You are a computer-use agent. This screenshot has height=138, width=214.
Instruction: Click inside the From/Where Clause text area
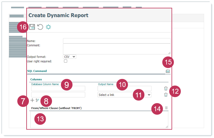pos(99,120)
